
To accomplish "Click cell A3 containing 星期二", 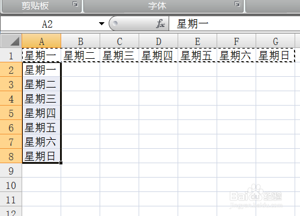I will tap(41, 84).
